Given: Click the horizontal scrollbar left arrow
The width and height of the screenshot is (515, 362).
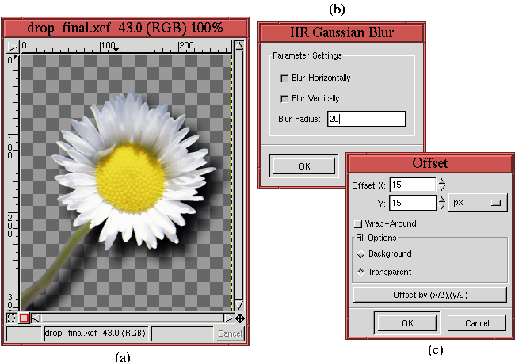Looking at the screenshot, I should (36, 318).
